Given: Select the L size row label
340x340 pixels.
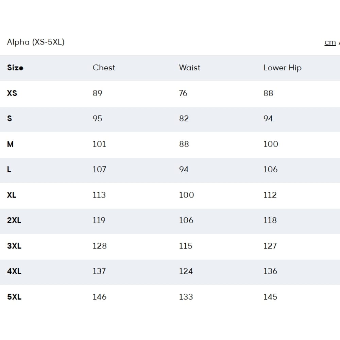Looking at the screenshot, I should [9, 170].
